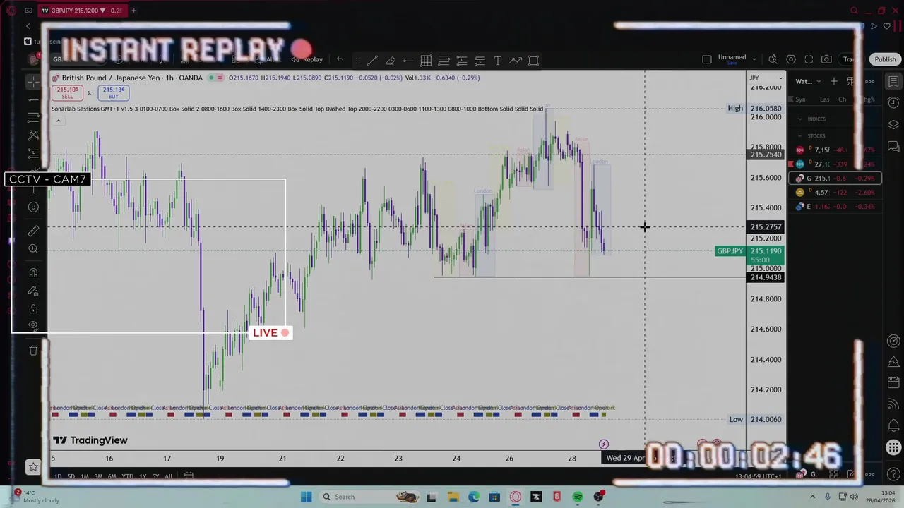Open the apps grid icon in right sidebar
This screenshot has height=508, width=904.
(x=893, y=447)
